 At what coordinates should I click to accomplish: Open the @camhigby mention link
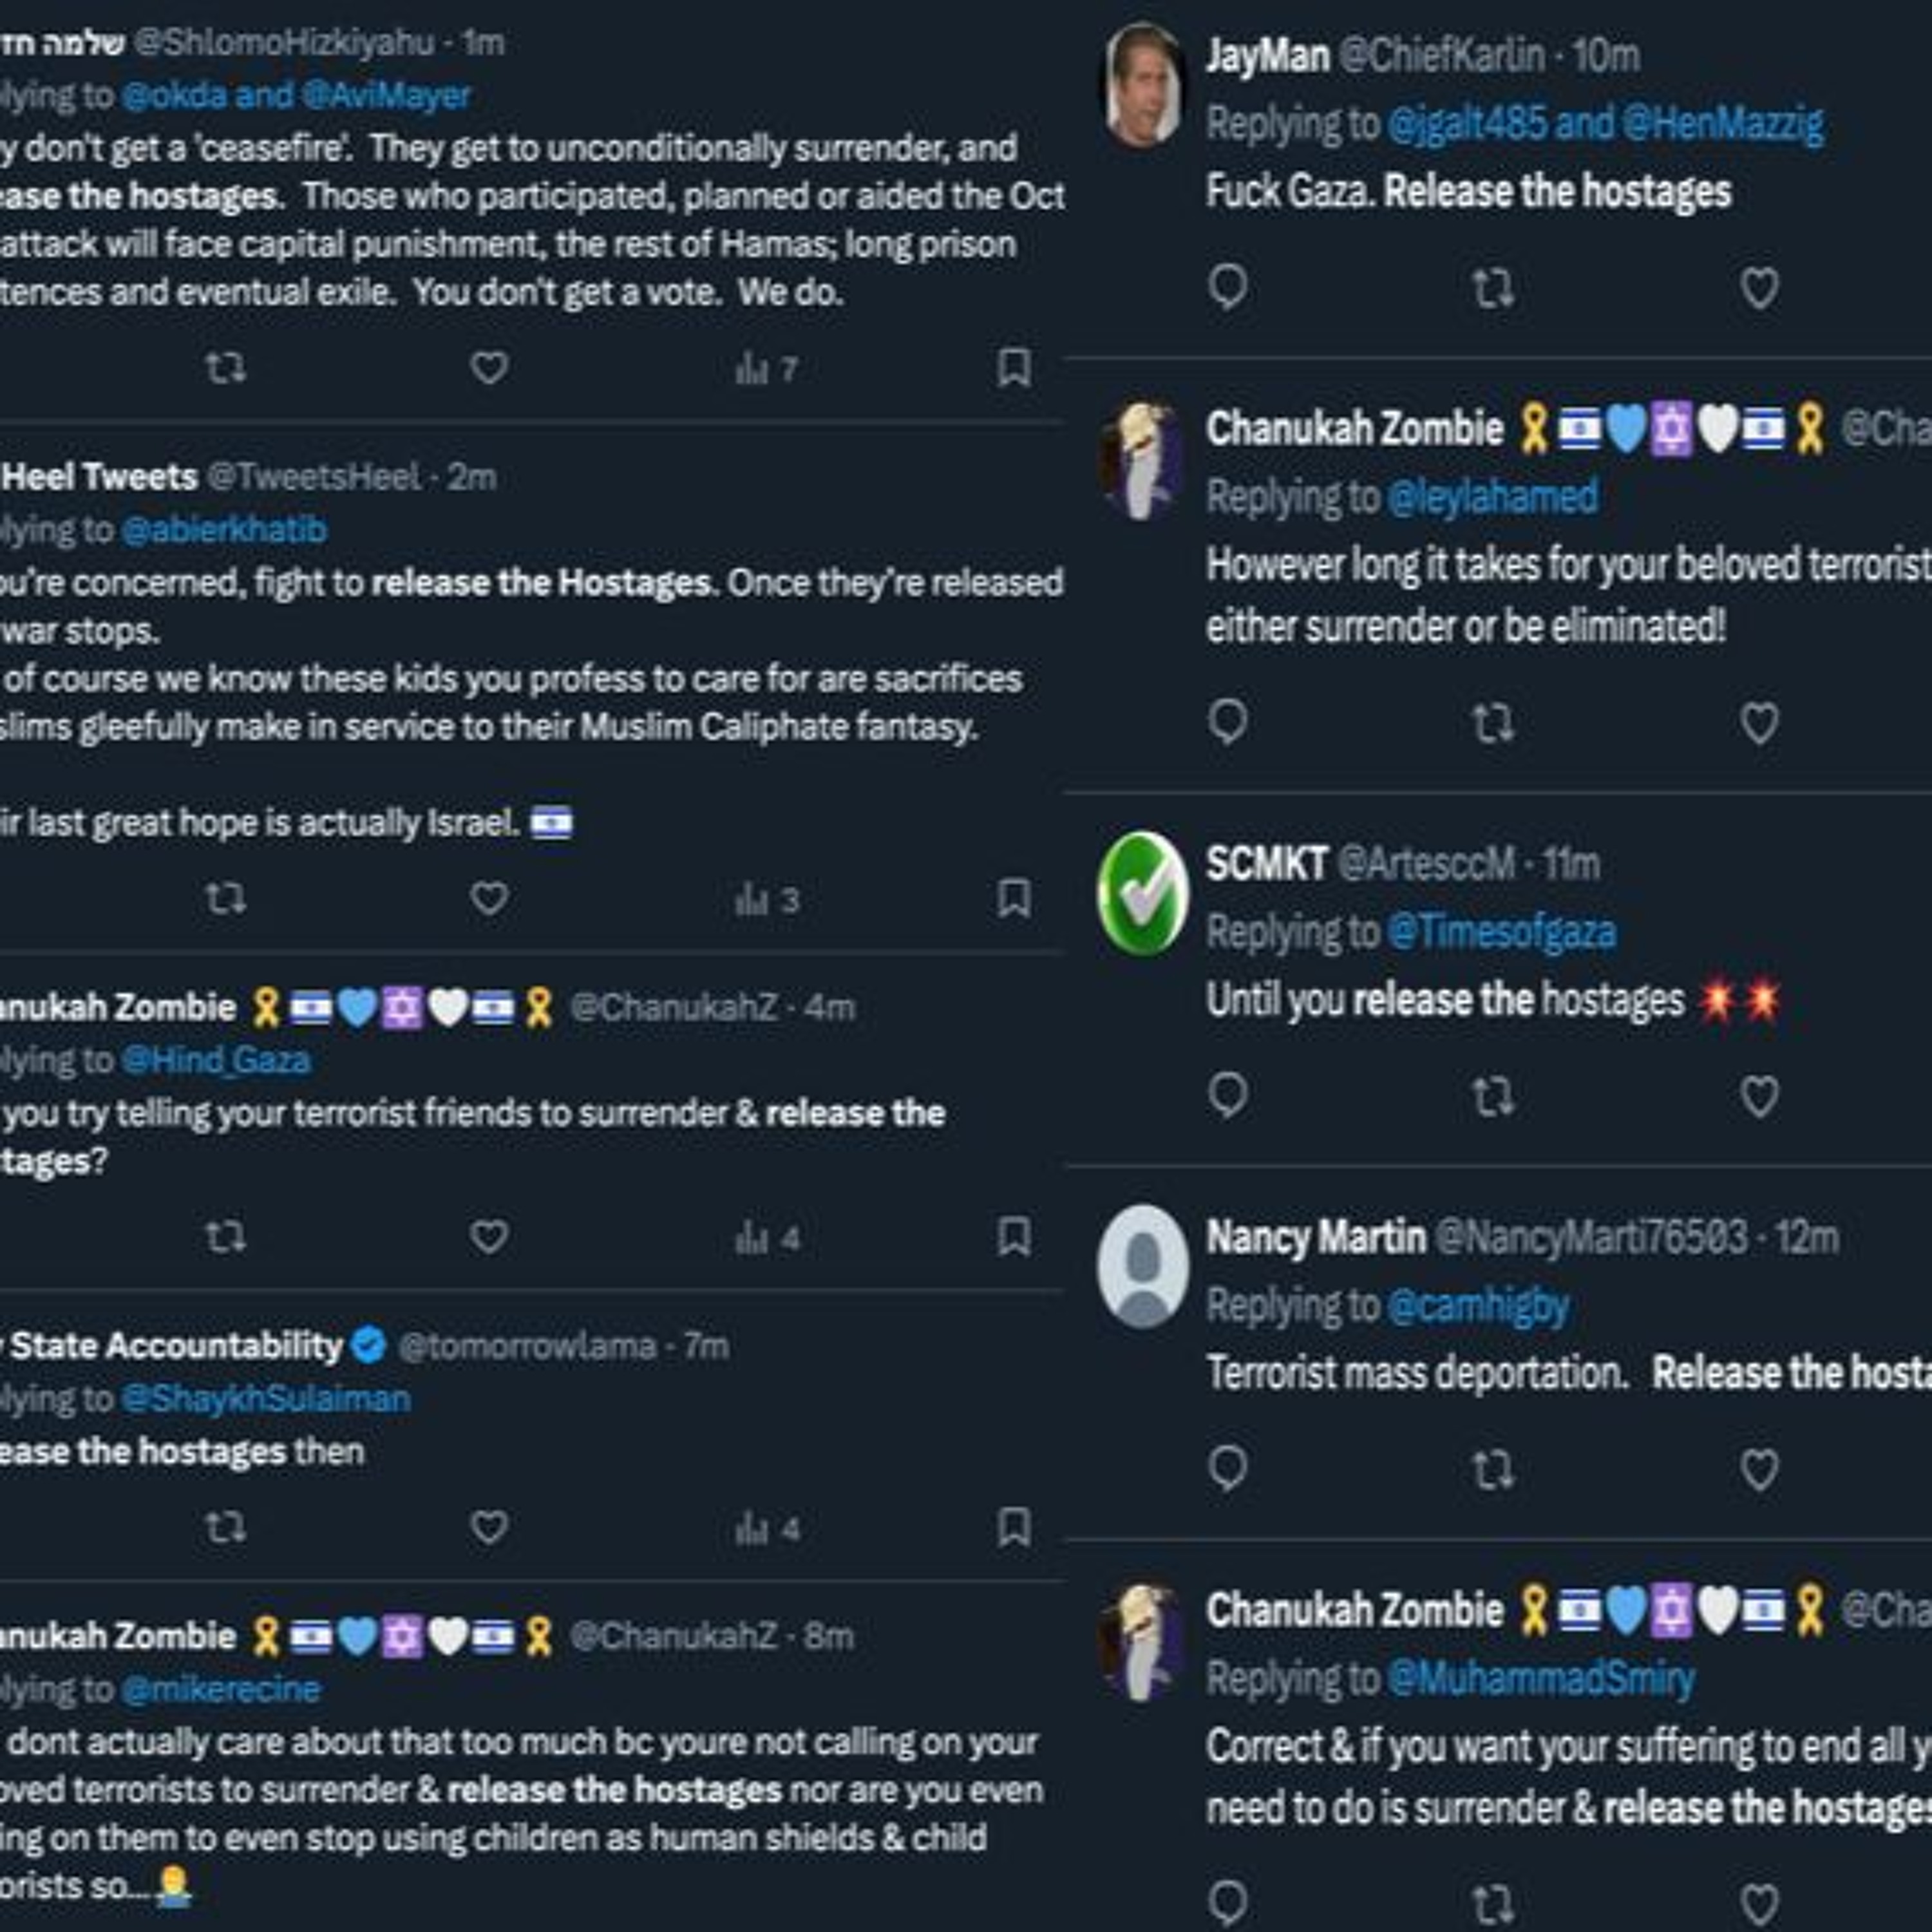coord(1478,1305)
